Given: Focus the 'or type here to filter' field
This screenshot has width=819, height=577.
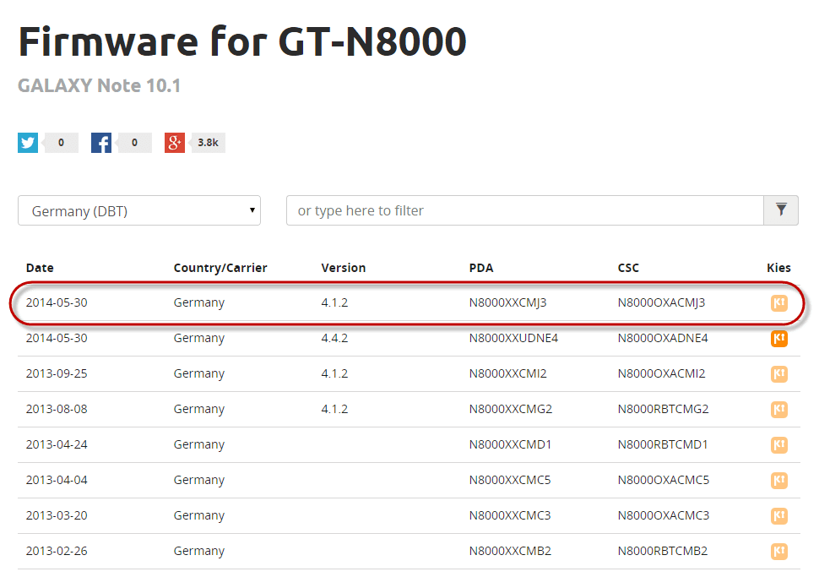Looking at the screenshot, I should coord(525,210).
